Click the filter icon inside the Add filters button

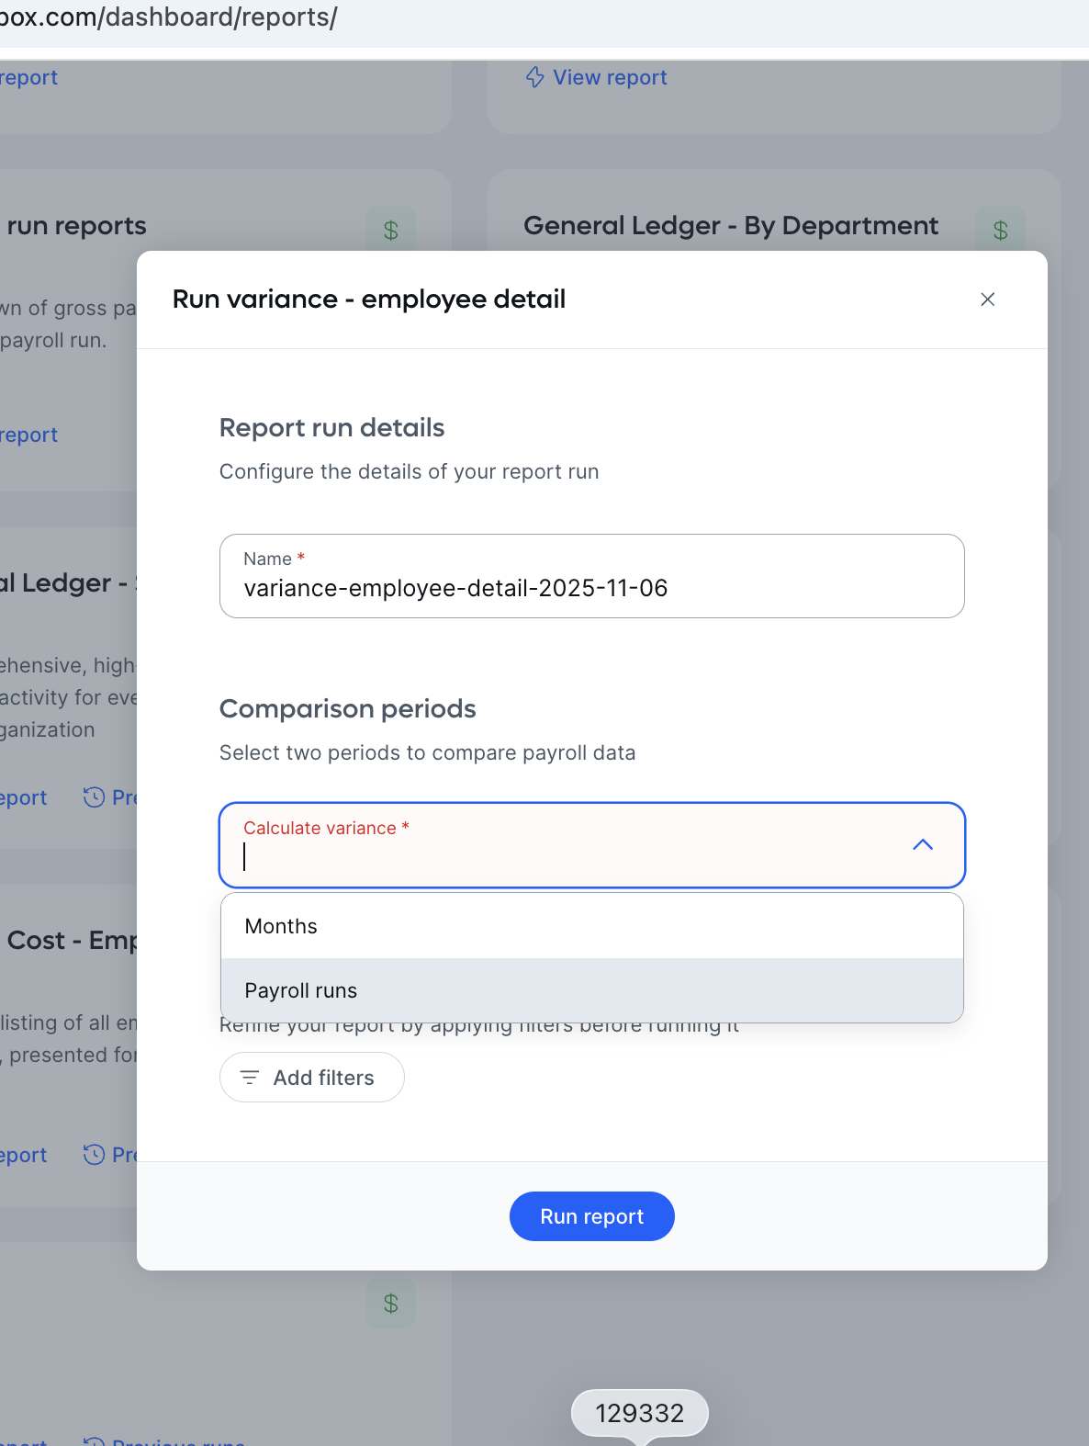[249, 1078]
